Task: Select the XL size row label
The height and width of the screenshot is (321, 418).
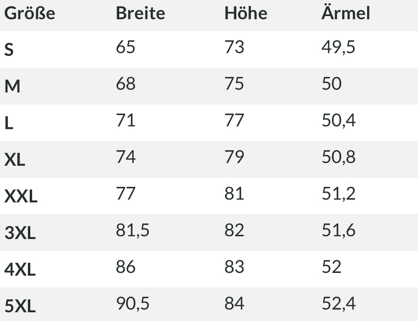Action: point(15,160)
